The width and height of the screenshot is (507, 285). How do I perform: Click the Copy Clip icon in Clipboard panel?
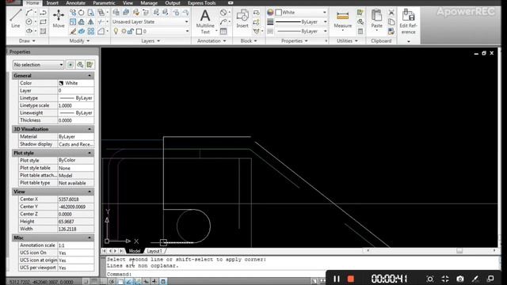point(391,21)
